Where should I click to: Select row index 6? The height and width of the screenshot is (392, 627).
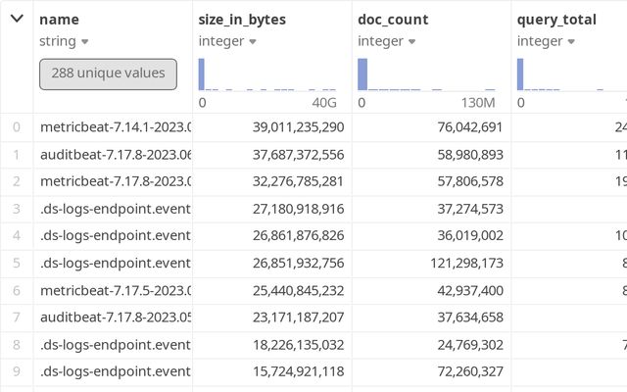coord(16,290)
